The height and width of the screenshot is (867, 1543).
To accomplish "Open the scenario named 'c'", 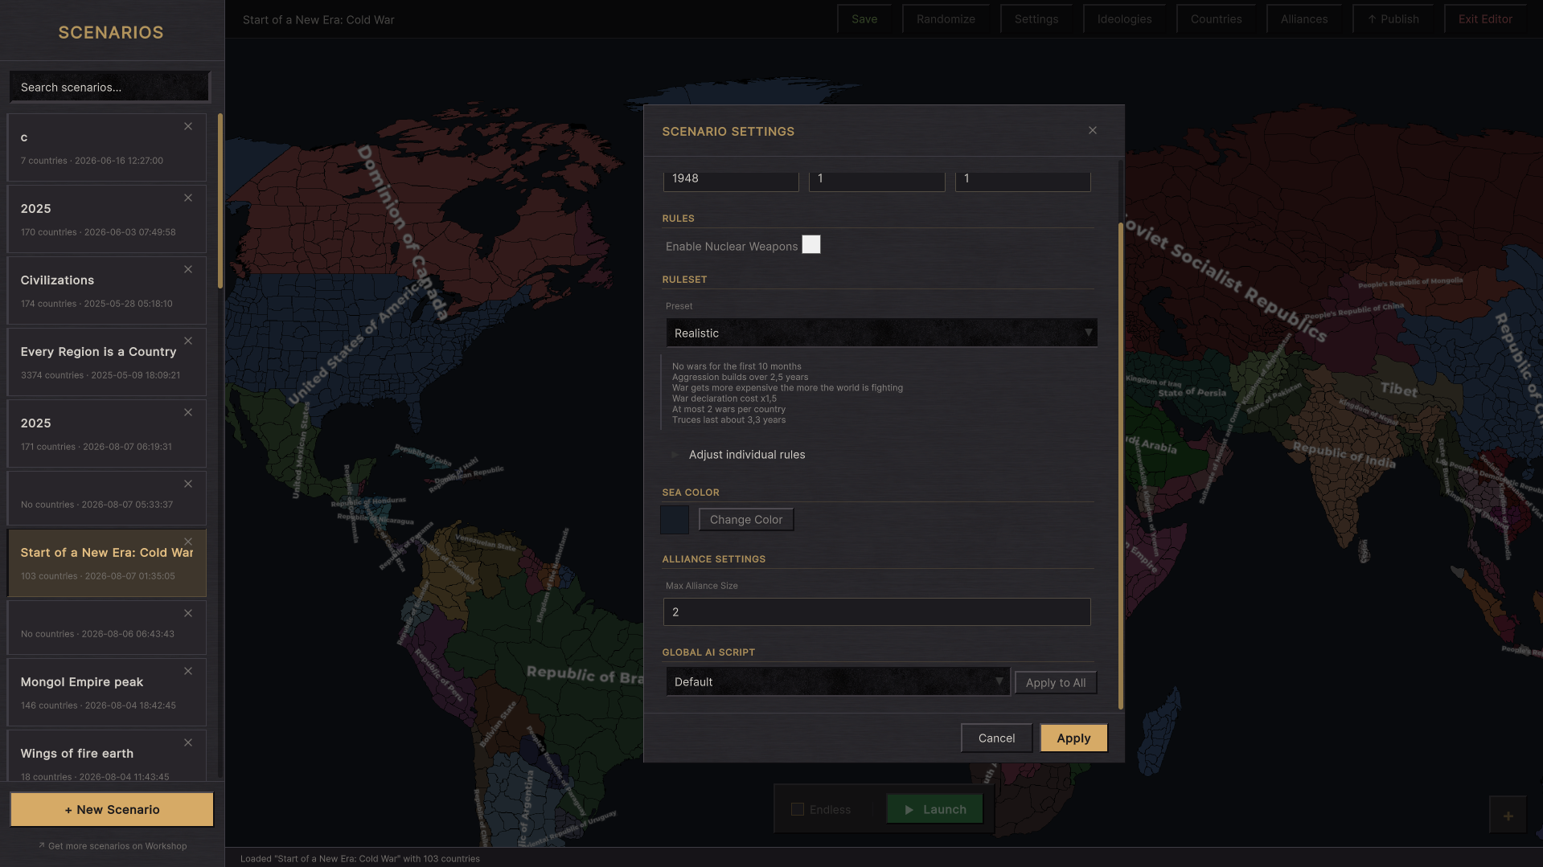I will coord(107,147).
